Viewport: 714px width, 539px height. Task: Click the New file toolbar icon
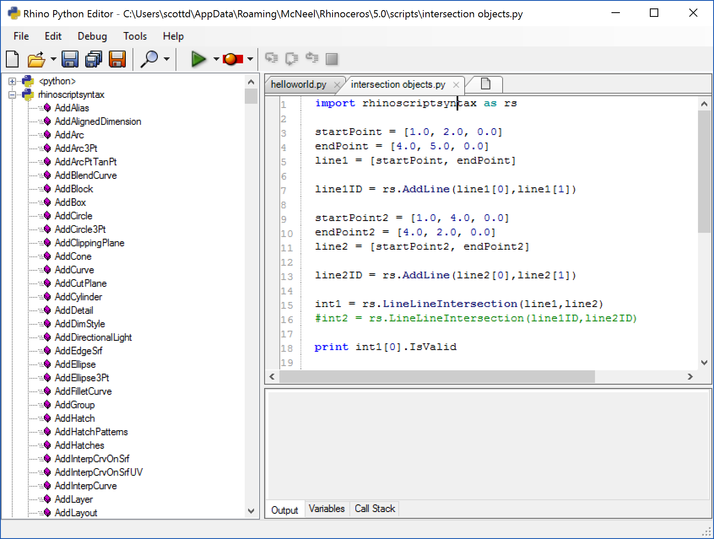point(13,59)
